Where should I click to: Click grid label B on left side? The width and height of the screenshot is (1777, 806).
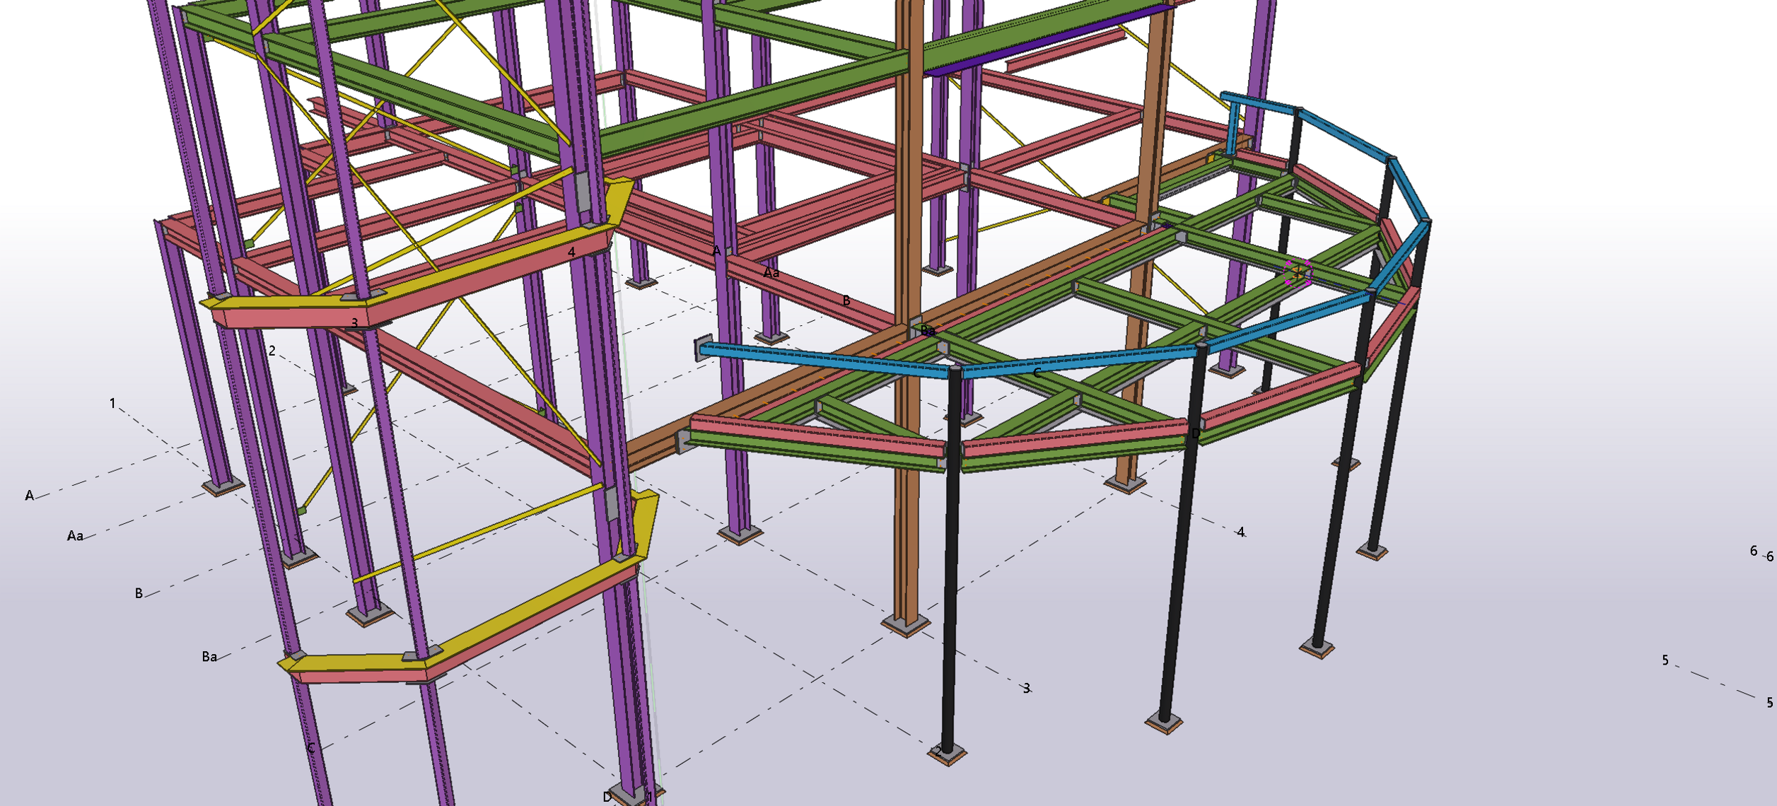click(139, 593)
